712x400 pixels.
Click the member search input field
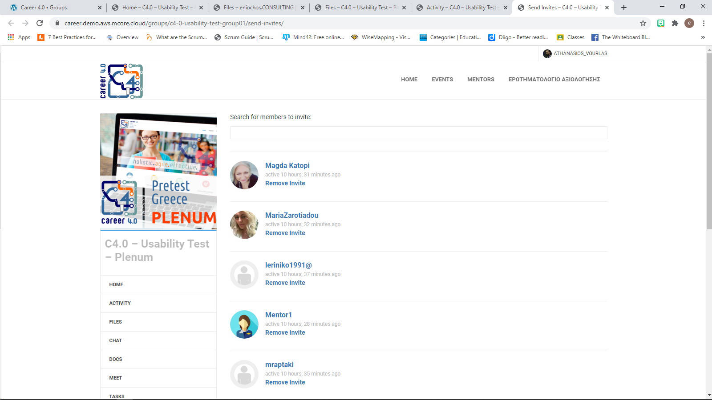[x=418, y=132]
